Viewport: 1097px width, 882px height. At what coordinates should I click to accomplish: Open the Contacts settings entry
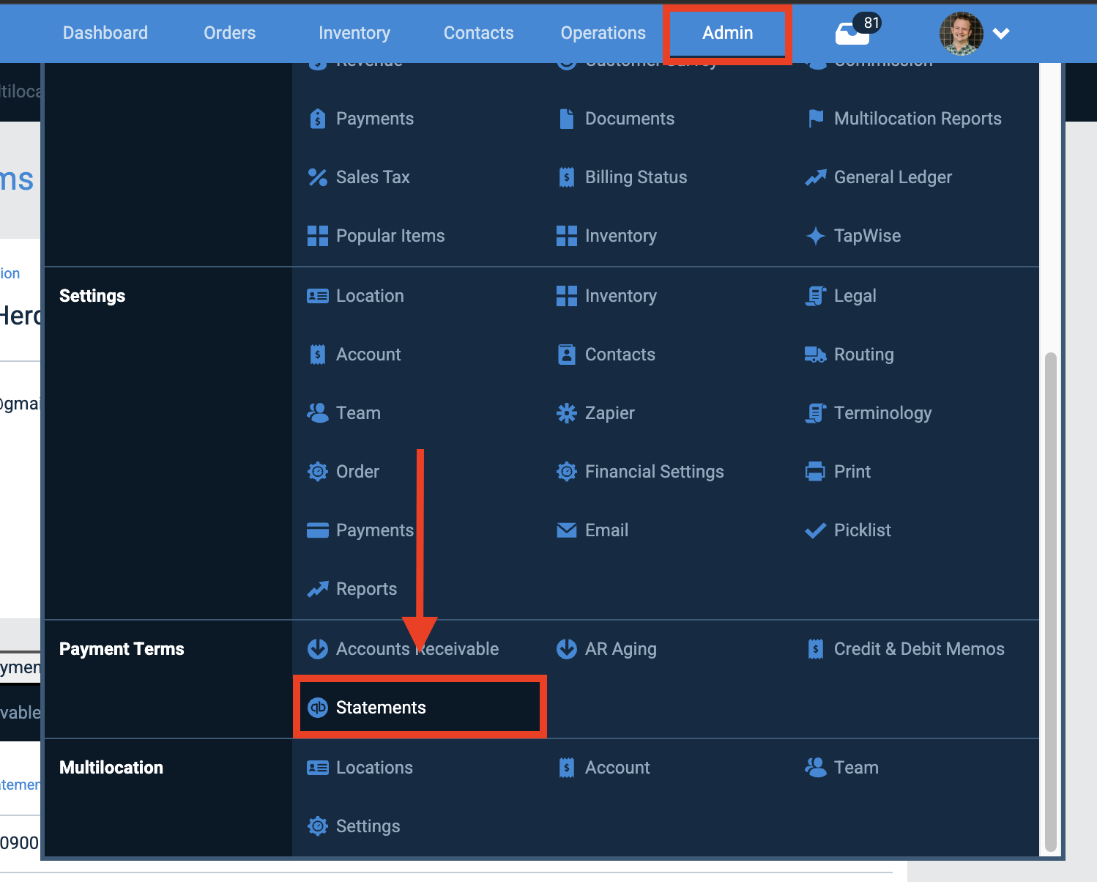620,355
